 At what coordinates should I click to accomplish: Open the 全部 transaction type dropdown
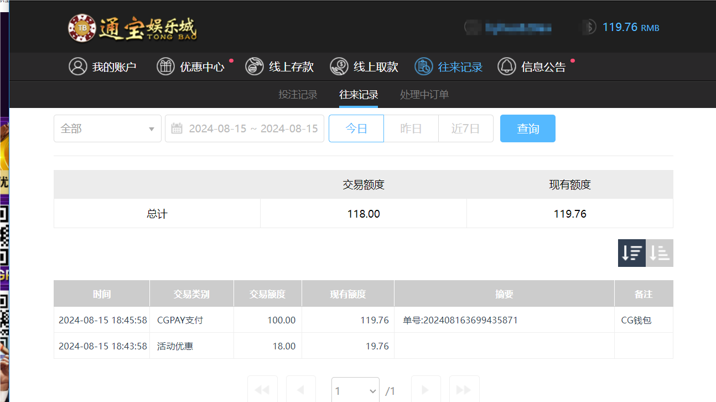107,128
